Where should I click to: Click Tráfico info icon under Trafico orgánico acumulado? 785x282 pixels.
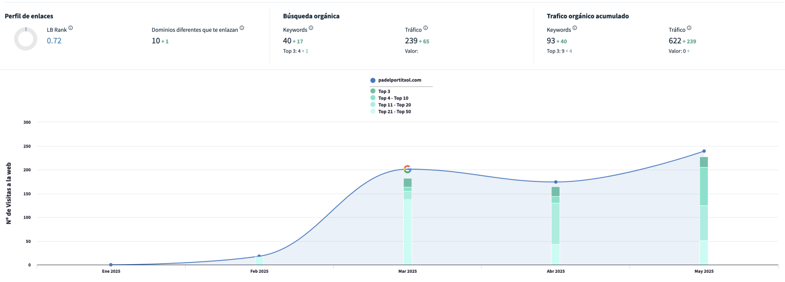689,29
